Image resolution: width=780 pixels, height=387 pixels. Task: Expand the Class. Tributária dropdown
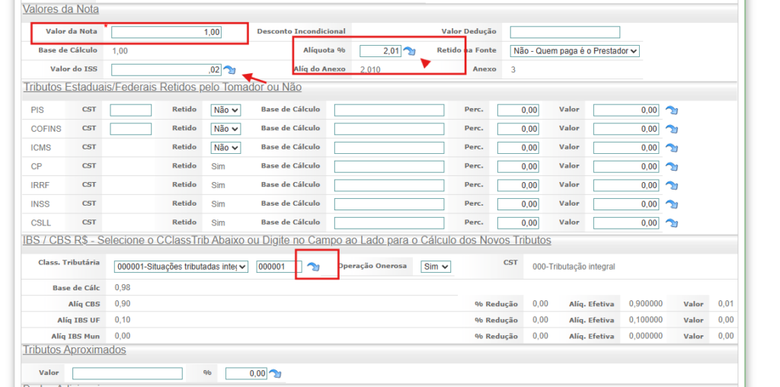181,267
